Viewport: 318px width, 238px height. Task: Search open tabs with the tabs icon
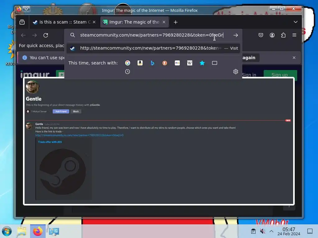click(x=215, y=63)
